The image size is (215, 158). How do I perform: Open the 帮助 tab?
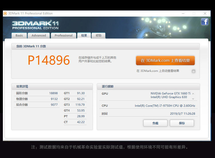(x=98, y=35)
